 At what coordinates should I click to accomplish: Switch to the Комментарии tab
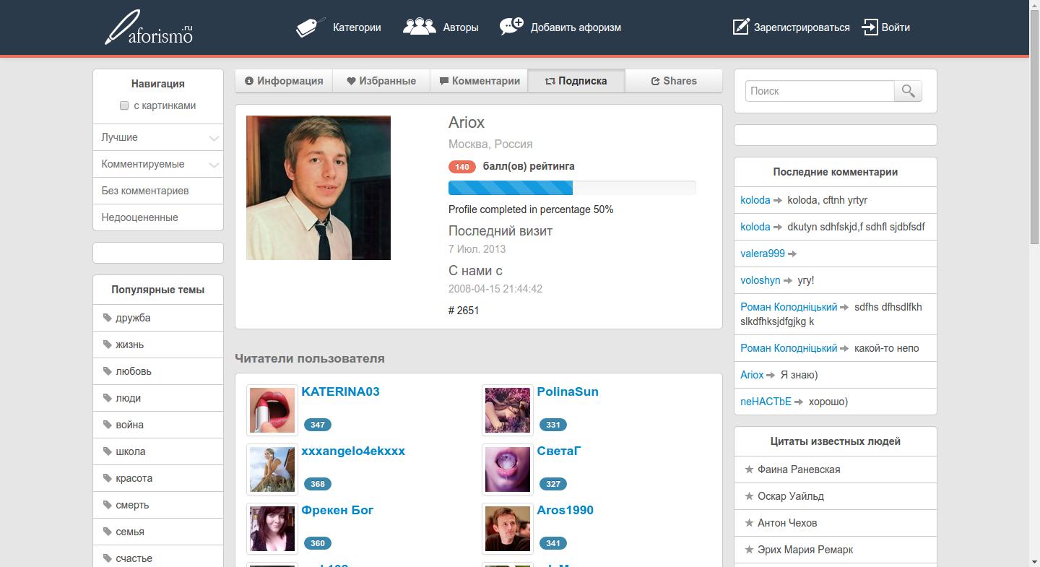pos(479,81)
